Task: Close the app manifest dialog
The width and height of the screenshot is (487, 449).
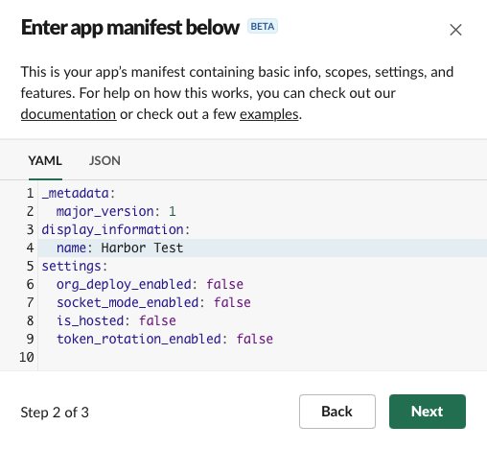Action: pyautogui.click(x=455, y=30)
